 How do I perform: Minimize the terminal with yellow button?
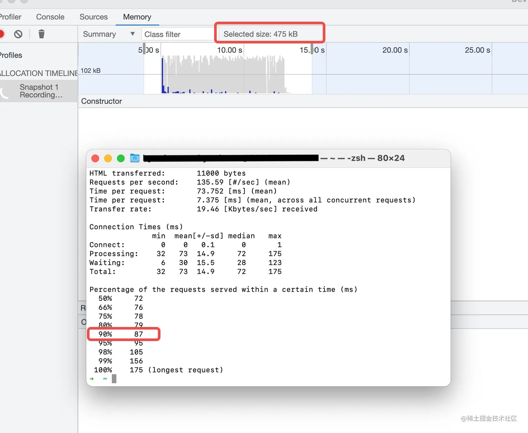pyautogui.click(x=108, y=158)
